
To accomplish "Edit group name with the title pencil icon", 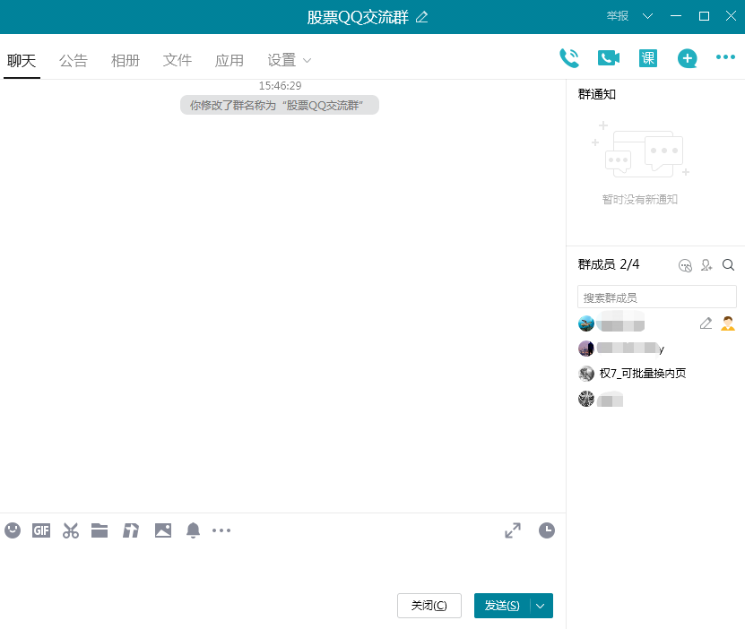I will (421, 17).
